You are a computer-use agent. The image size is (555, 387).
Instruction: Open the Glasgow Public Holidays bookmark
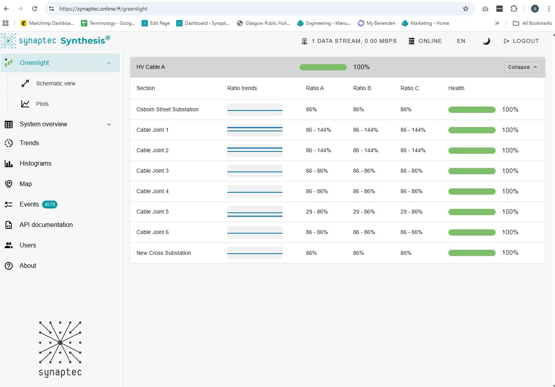(x=264, y=23)
